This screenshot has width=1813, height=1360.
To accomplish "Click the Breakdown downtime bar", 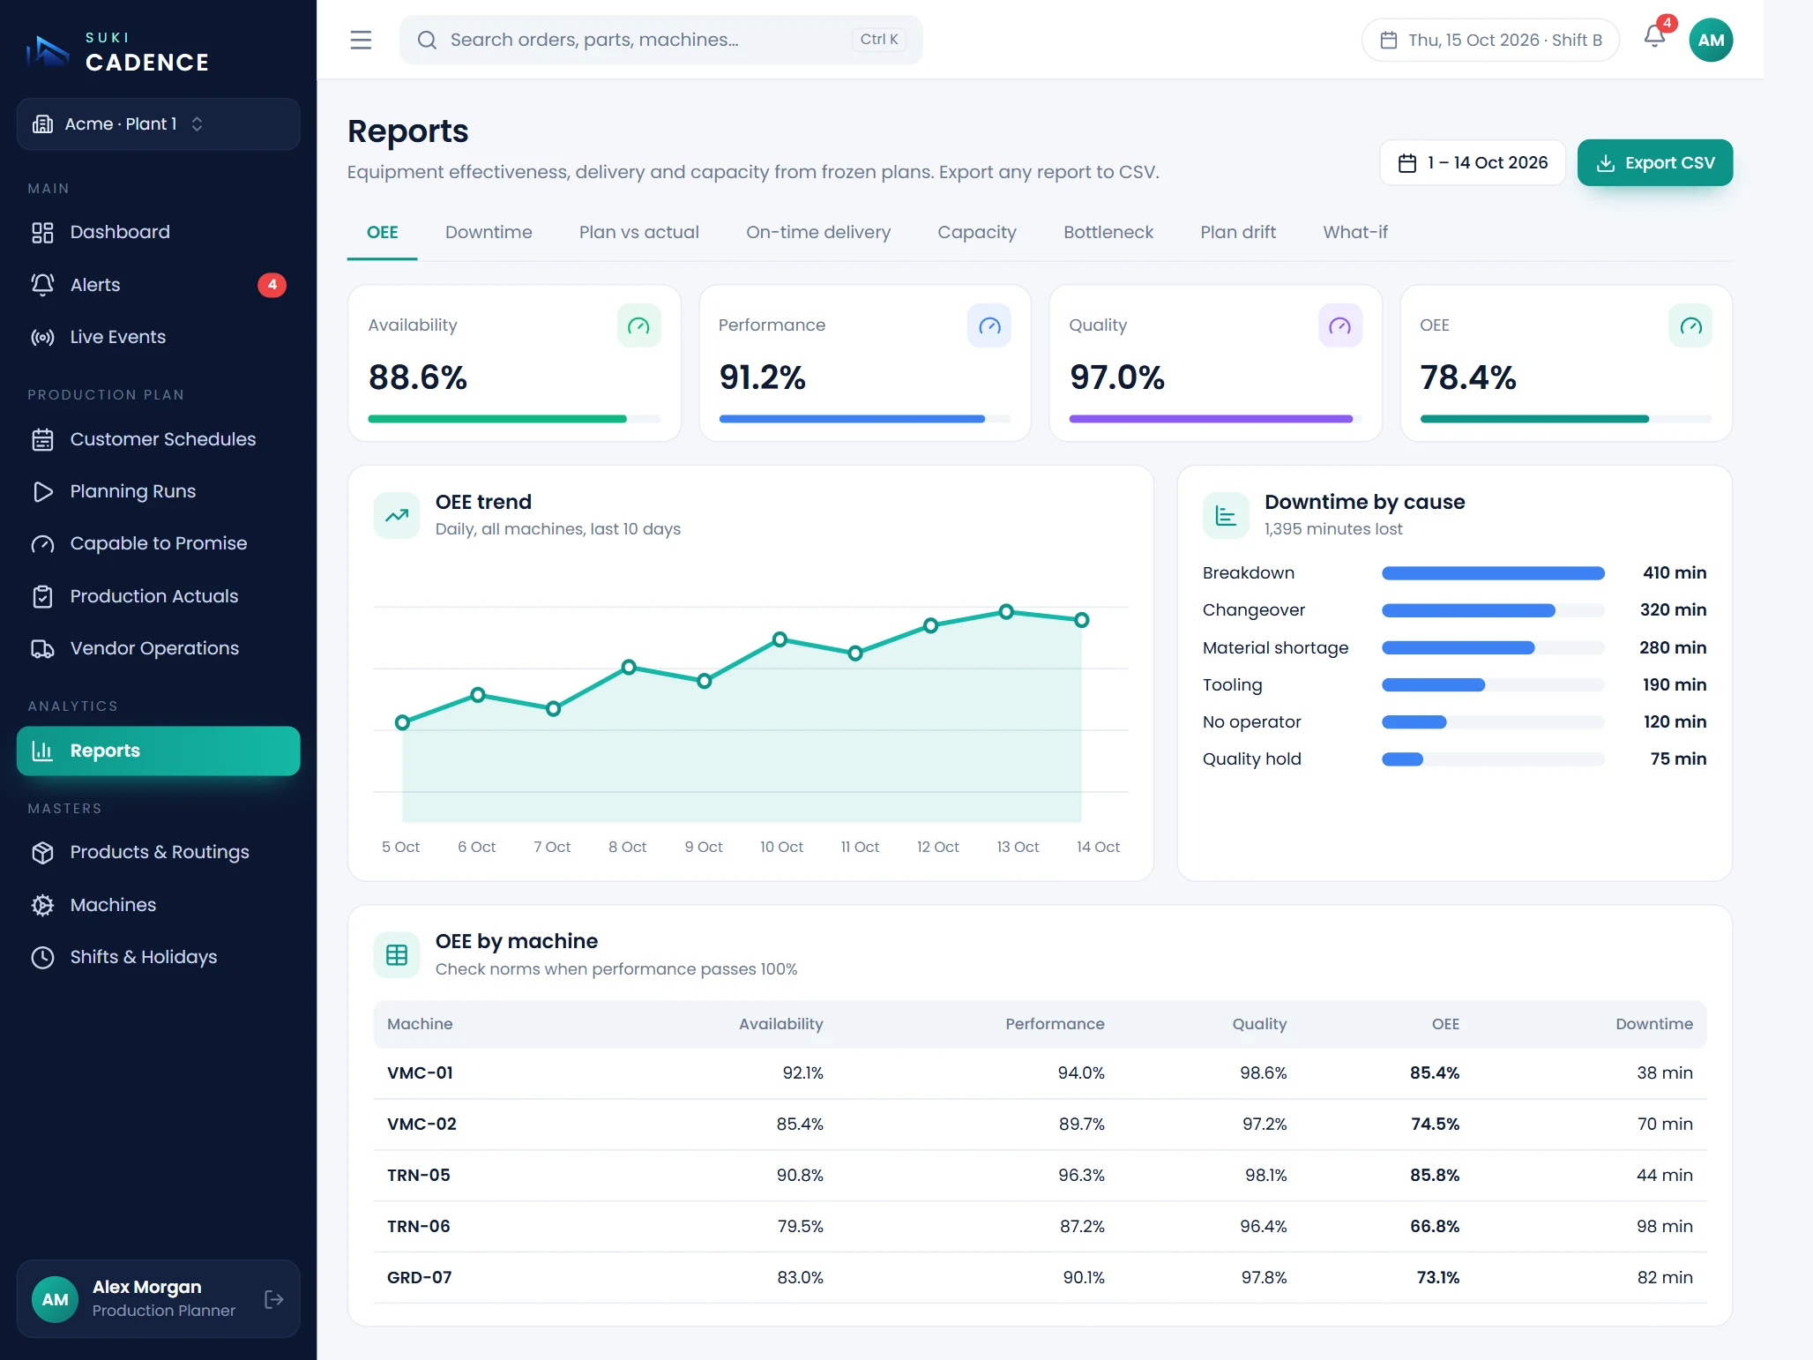I will pos(1493,573).
